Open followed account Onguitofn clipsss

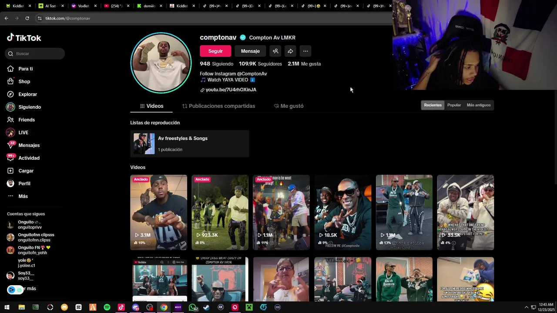coord(30,237)
